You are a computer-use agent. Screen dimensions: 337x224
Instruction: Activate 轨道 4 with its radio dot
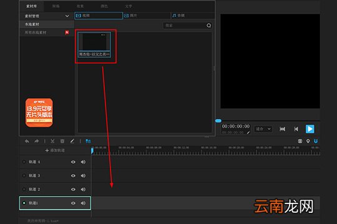pos(24,162)
